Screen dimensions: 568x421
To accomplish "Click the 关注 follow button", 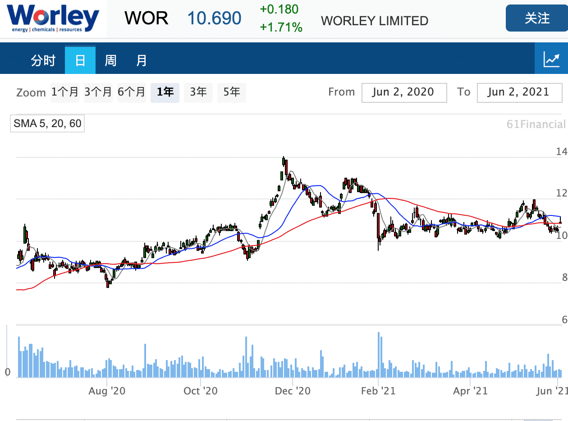I will (537, 18).
